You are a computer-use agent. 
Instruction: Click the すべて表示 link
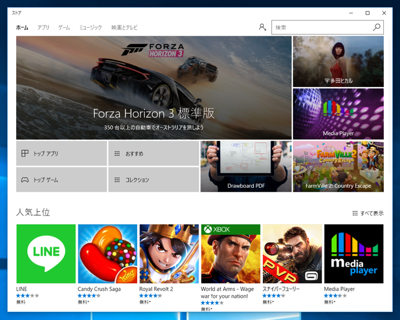click(x=372, y=213)
